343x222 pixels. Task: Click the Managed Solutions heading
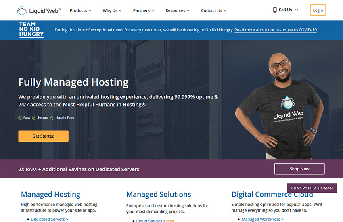[159, 194]
